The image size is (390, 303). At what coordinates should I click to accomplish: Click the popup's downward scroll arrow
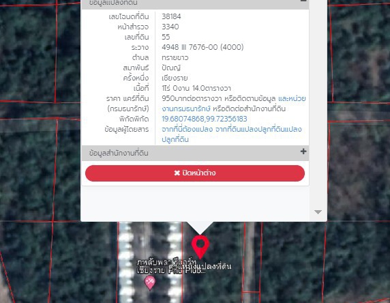[318, 212]
